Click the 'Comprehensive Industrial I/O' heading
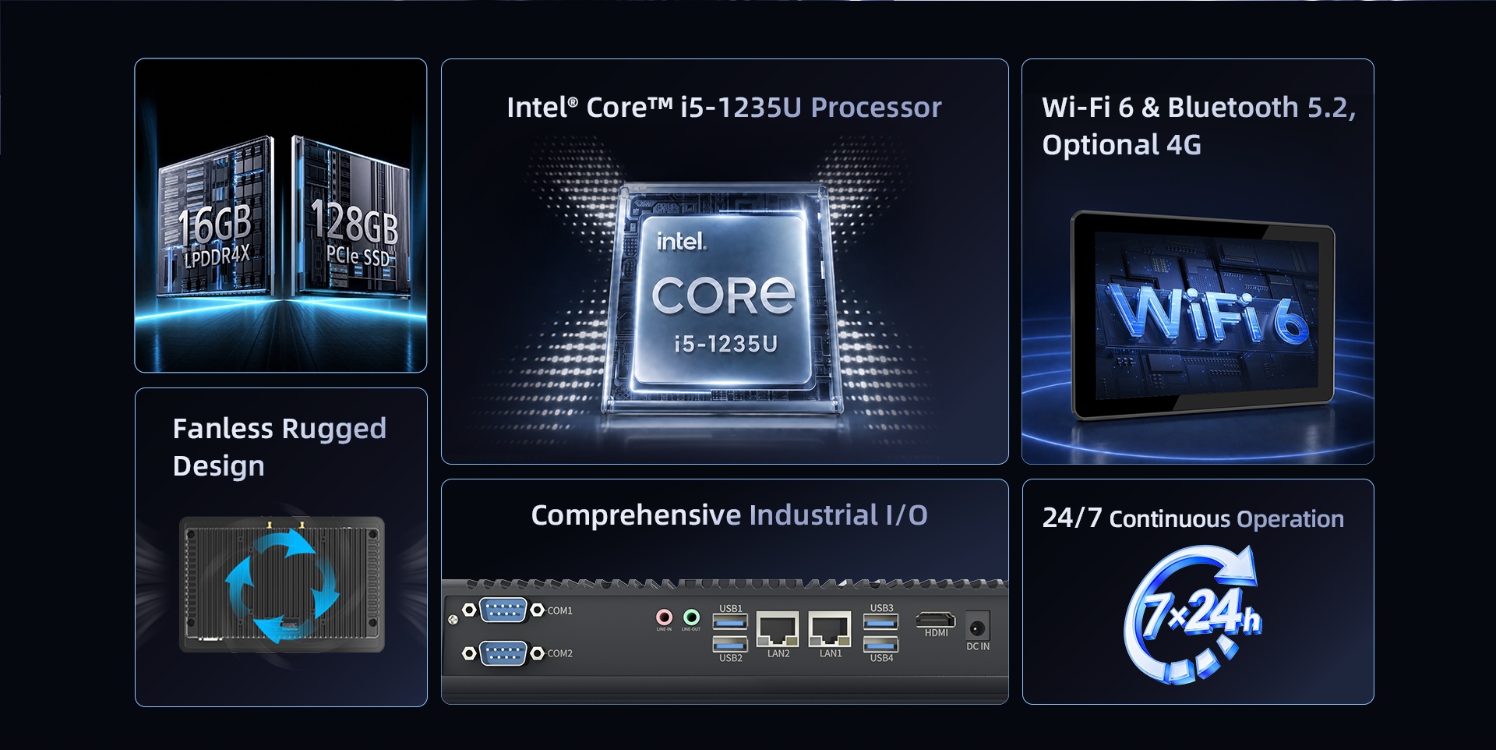Image resolution: width=1496 pixels, height=750 pixels. (729, 515)
